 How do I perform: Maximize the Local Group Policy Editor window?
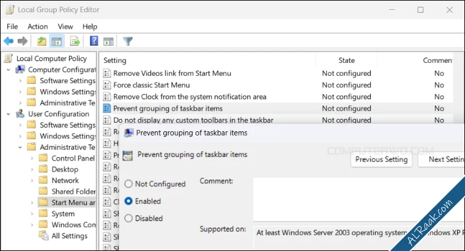point(420,10)
